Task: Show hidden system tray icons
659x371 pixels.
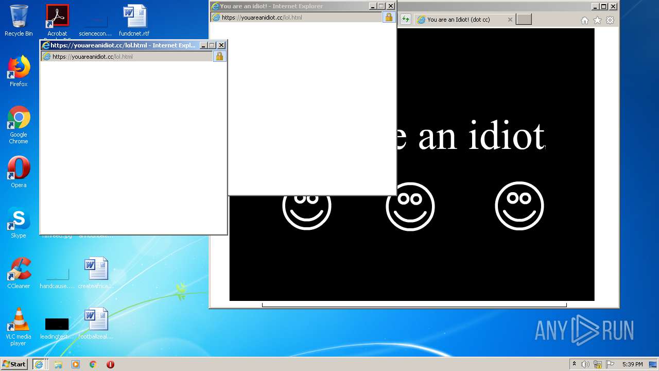Action: coord(574,364)
